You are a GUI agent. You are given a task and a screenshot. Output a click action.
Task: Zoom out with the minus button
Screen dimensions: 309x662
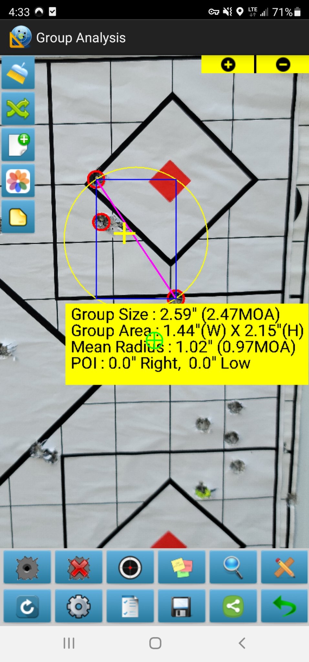tap(283, 64)
